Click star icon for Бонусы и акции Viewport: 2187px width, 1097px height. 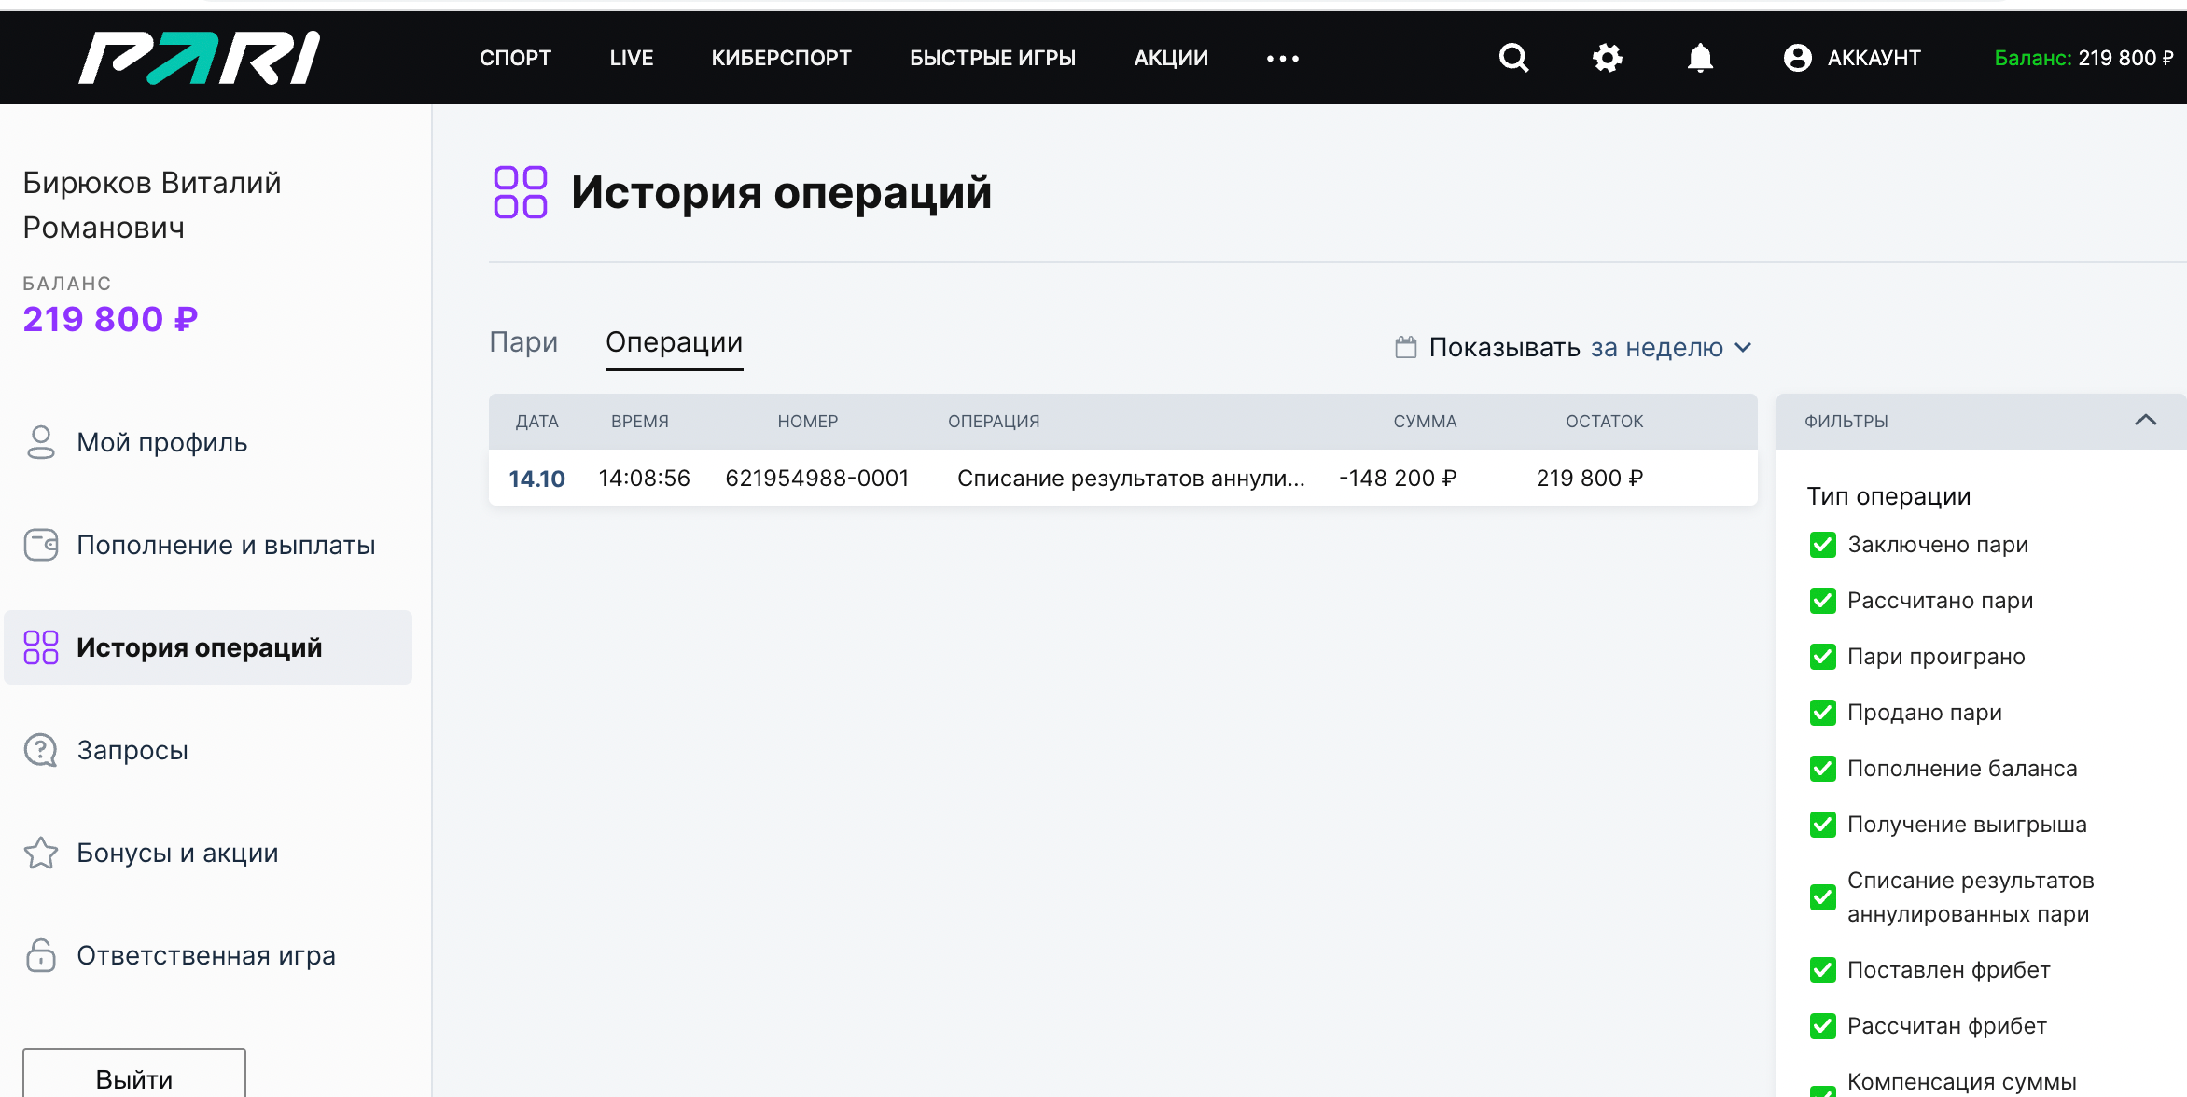pyautogui.click(x=41, y=853)
